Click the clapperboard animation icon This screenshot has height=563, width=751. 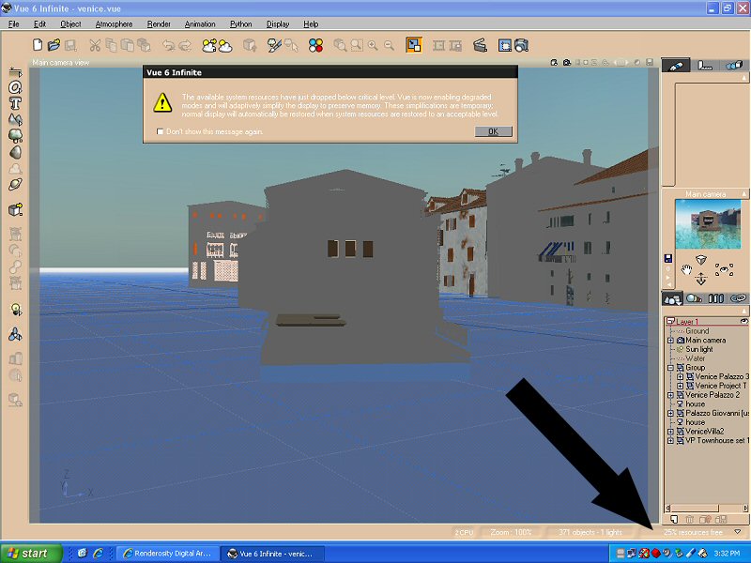pos(480,45)
